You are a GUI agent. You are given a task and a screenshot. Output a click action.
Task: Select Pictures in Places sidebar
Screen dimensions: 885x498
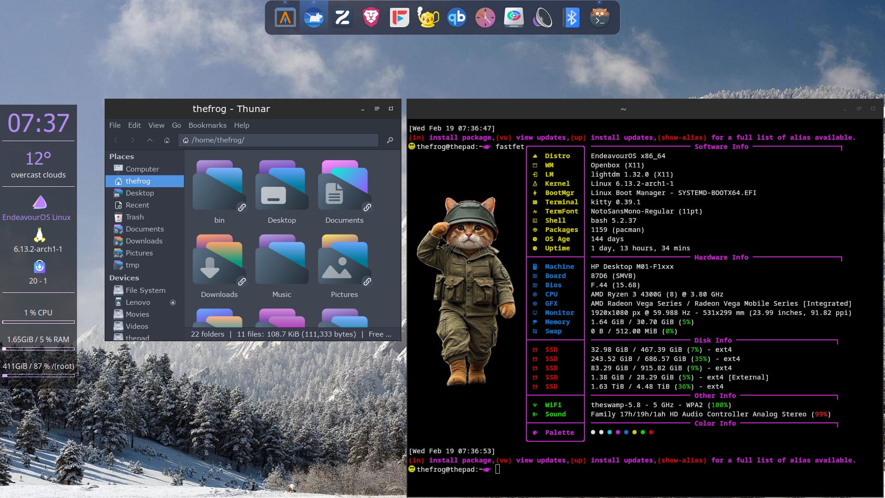pos(145,253)
